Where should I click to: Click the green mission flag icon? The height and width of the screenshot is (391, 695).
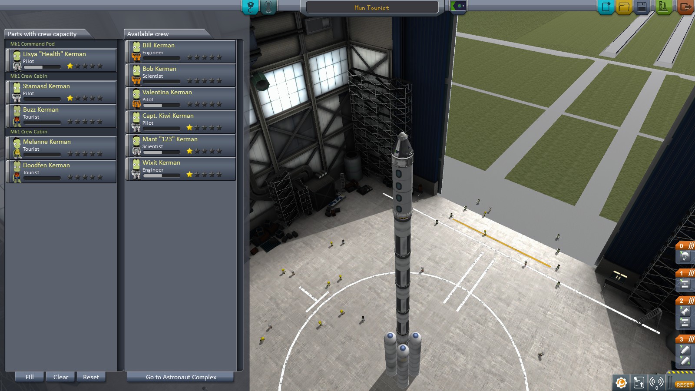(x=458, y=6)
